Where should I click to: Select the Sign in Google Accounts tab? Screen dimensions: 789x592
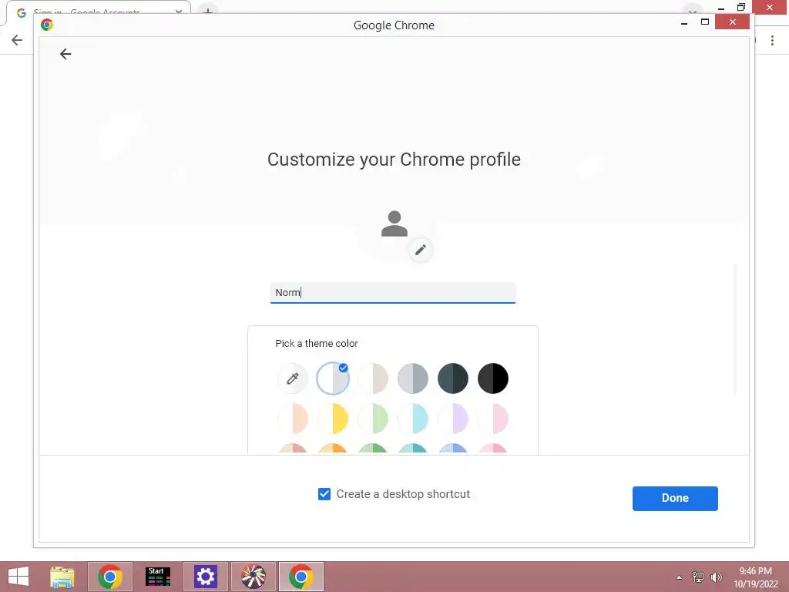point(98,11)
